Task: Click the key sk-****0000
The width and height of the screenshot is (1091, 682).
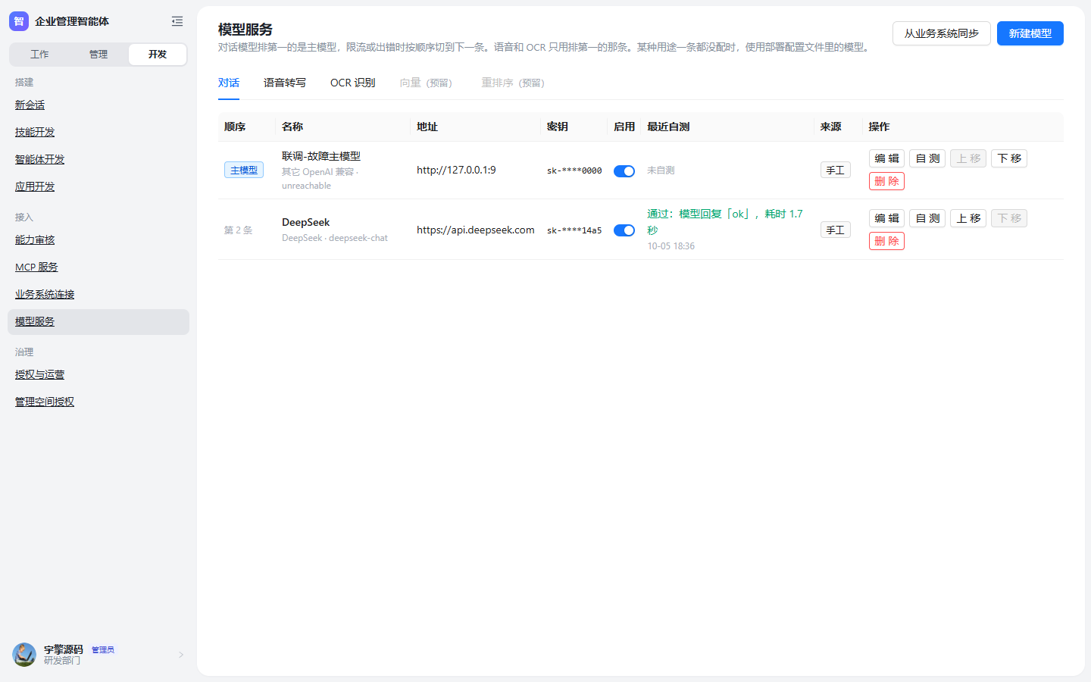Action: 574,171
